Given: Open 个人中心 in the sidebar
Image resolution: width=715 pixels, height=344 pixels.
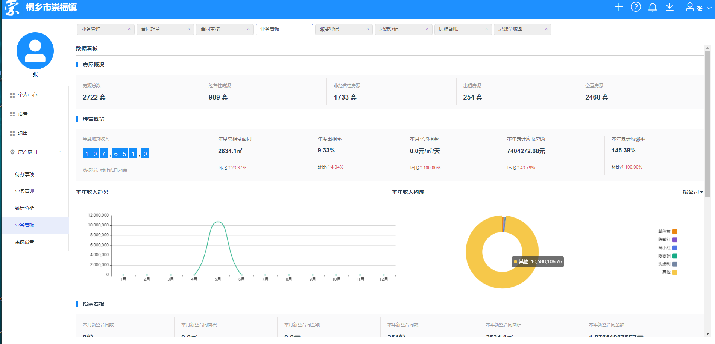Looking at the screenshot, I should 27,95.
